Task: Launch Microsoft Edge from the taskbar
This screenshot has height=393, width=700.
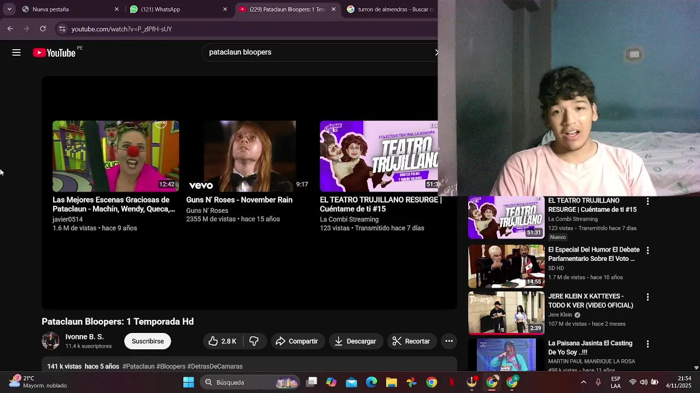Action: (x=371, y=382)
